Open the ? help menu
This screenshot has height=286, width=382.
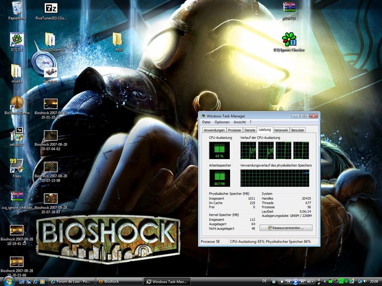(x=250, y=122)
